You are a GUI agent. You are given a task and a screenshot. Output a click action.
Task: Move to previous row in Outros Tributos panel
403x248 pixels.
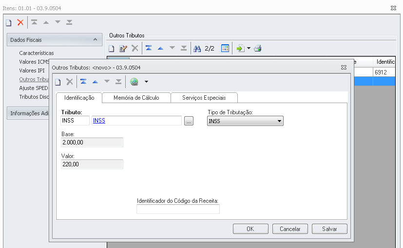coord(160,48)
